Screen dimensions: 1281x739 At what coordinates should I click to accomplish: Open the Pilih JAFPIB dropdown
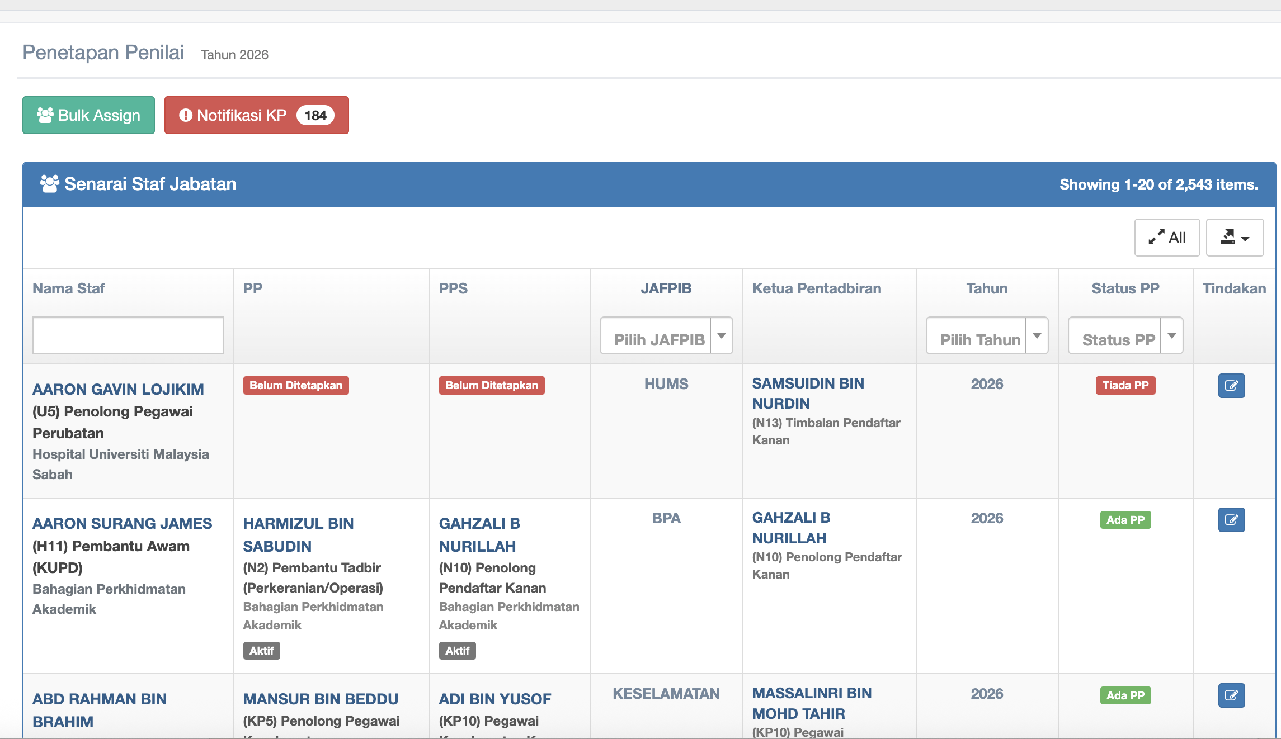[x=666, y=336]
